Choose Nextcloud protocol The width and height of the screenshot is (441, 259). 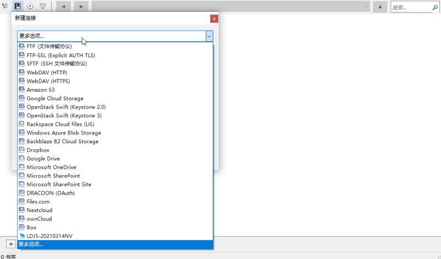[x=115, y=210]
